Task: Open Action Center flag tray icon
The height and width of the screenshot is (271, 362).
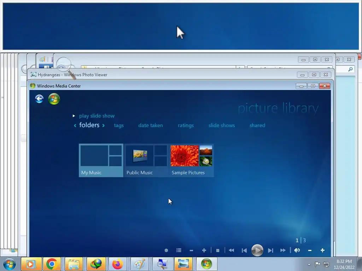Action: [x=318, y=264]
